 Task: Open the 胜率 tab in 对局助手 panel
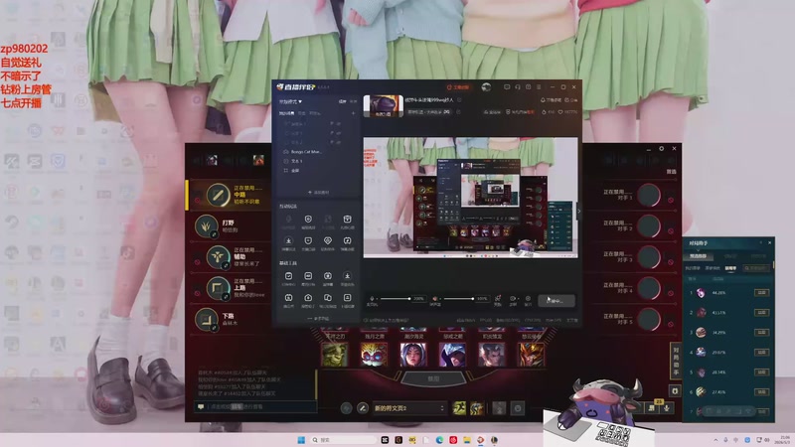tap(730, 268)
